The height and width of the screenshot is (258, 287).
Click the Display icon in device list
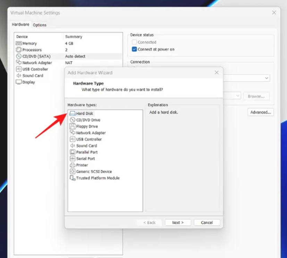tap(19, 82)
